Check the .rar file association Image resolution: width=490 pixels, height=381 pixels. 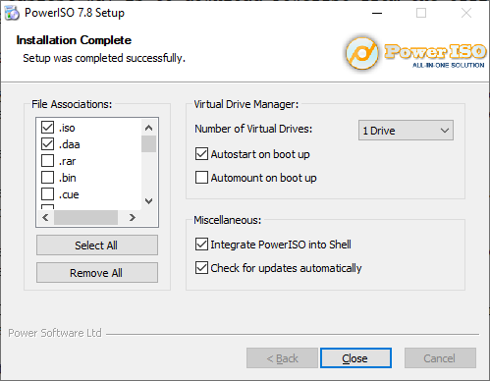click(x=48, y=160)
